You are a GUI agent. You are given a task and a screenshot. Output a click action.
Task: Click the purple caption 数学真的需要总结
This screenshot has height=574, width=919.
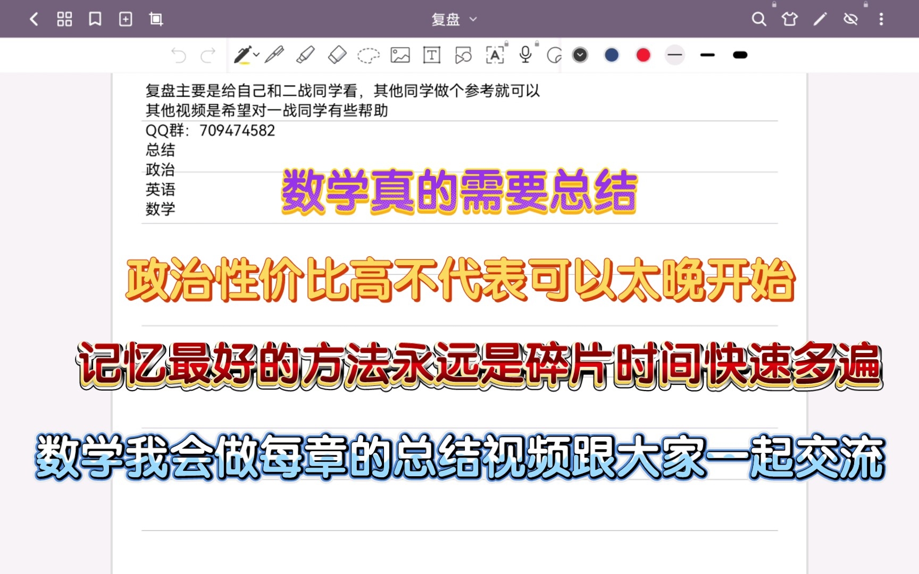(459, 191)
